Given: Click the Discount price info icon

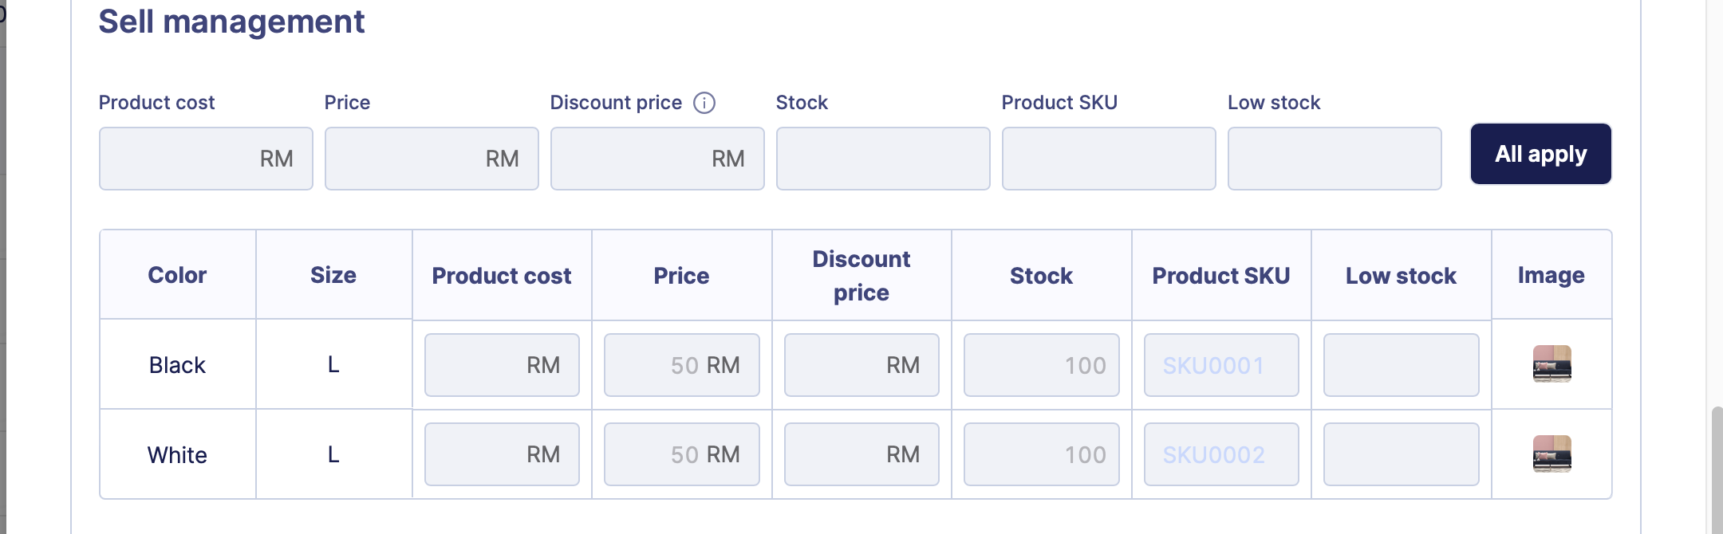Looking at the screenshot, I should click(x=704, y=103).
